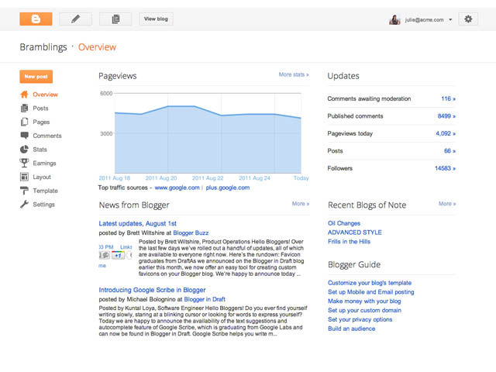Select the Stats pie chart icon
The image size is (496, 372).
[24, 150]
